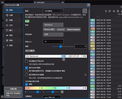Add a new tab with the plus button
Screen dimensions: 122x99
(x=63, y=3)
